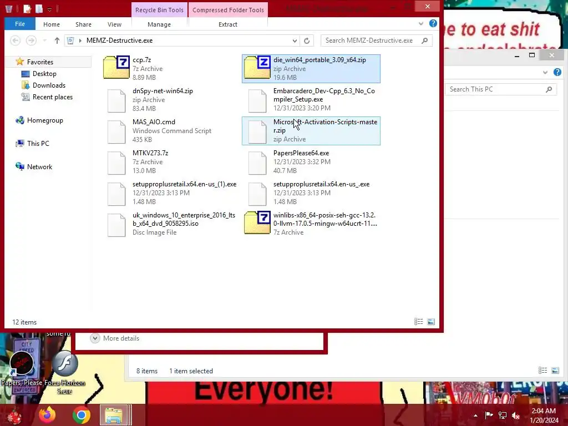Viewport: 568px width, 426px height.
Task: Open the address bar history dropdown
Action: 295,40
